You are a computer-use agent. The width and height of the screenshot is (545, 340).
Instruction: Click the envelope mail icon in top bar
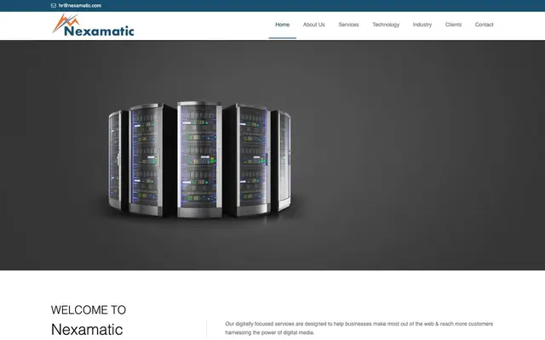(54, 6)
